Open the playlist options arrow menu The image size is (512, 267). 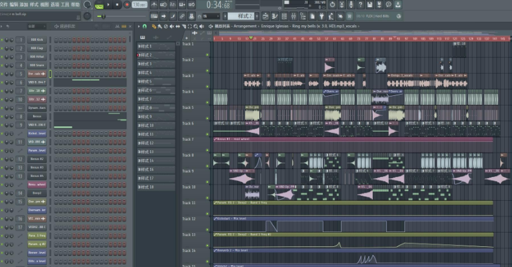tap(139, 27)
